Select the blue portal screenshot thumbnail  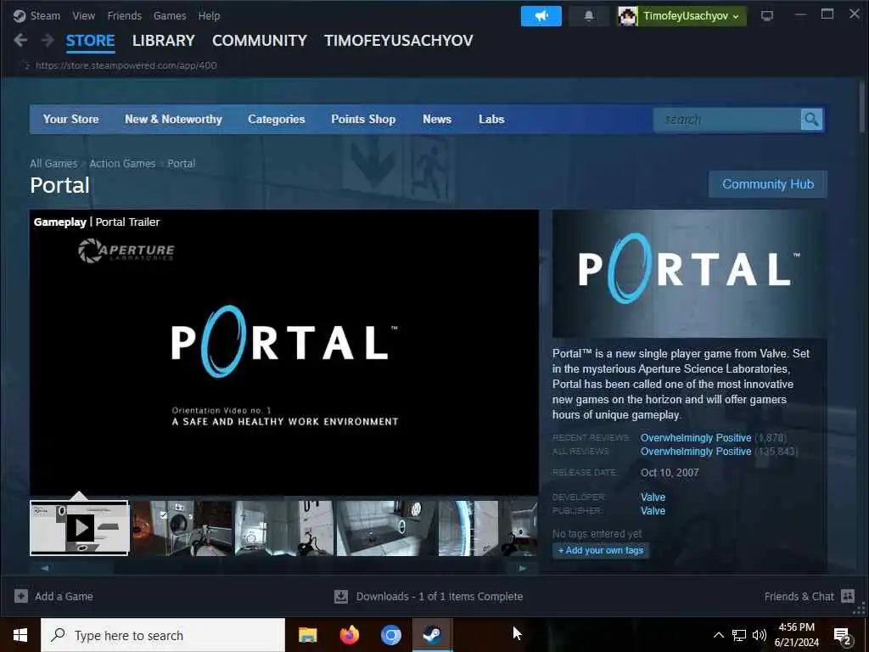point(488,528)
